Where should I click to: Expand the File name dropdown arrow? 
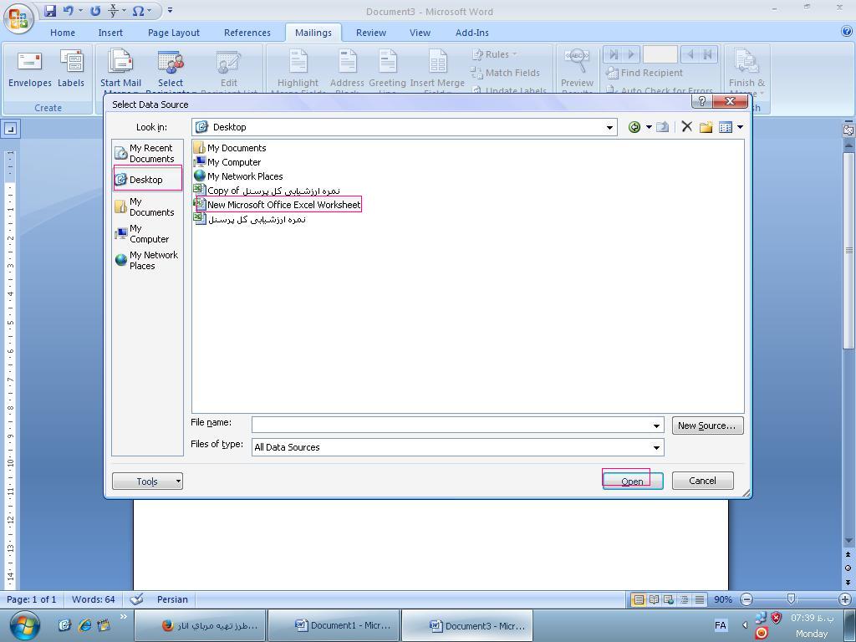click(656, 425)
